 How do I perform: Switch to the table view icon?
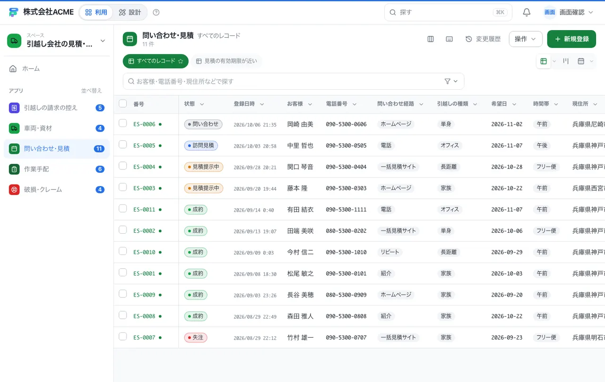pyautogui.click(x=544, y=61)
